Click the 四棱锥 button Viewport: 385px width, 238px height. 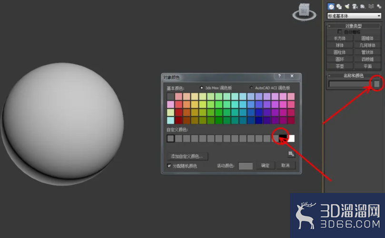pos(367,59)
